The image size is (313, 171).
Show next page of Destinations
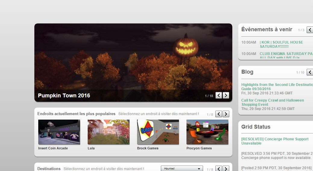[x=226, y=168]
